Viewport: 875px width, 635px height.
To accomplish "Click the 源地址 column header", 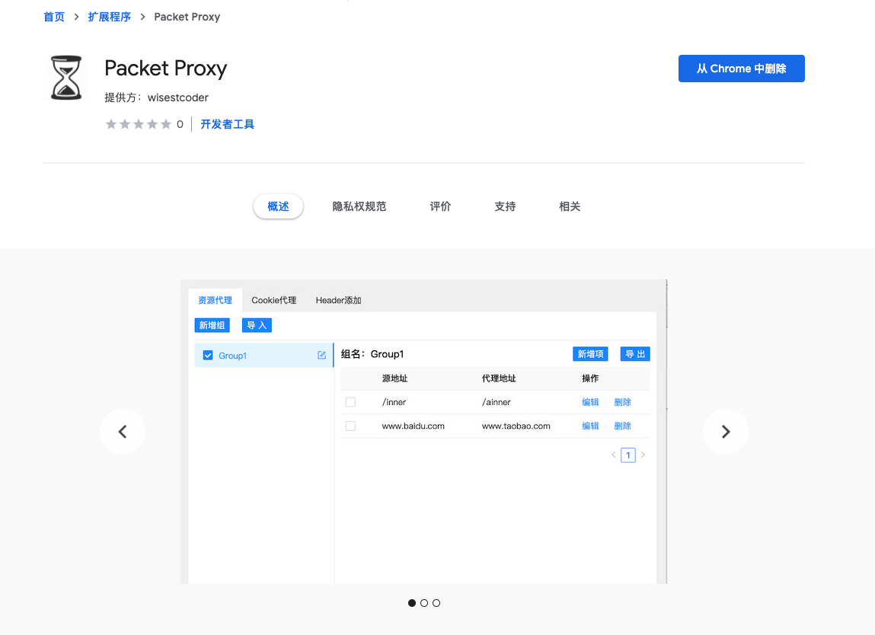I will [394, 378].
